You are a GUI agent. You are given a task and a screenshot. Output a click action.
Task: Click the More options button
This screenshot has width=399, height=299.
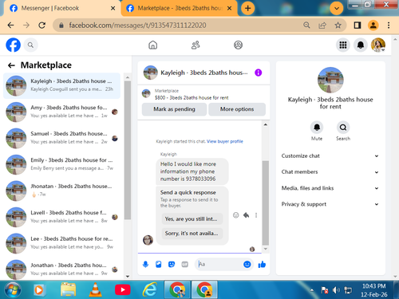pos(237,109)
